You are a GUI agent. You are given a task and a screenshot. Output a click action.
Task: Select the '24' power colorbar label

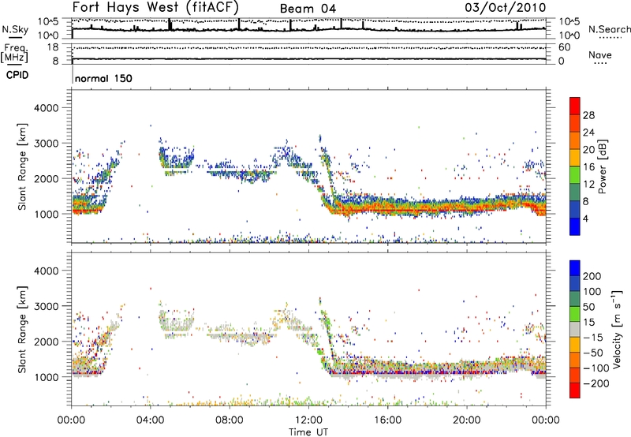tap(588, 133)
